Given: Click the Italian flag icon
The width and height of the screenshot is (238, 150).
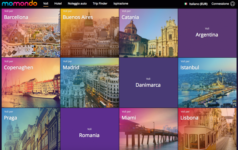Looking at the screenshot, I should tap(186, 4).
